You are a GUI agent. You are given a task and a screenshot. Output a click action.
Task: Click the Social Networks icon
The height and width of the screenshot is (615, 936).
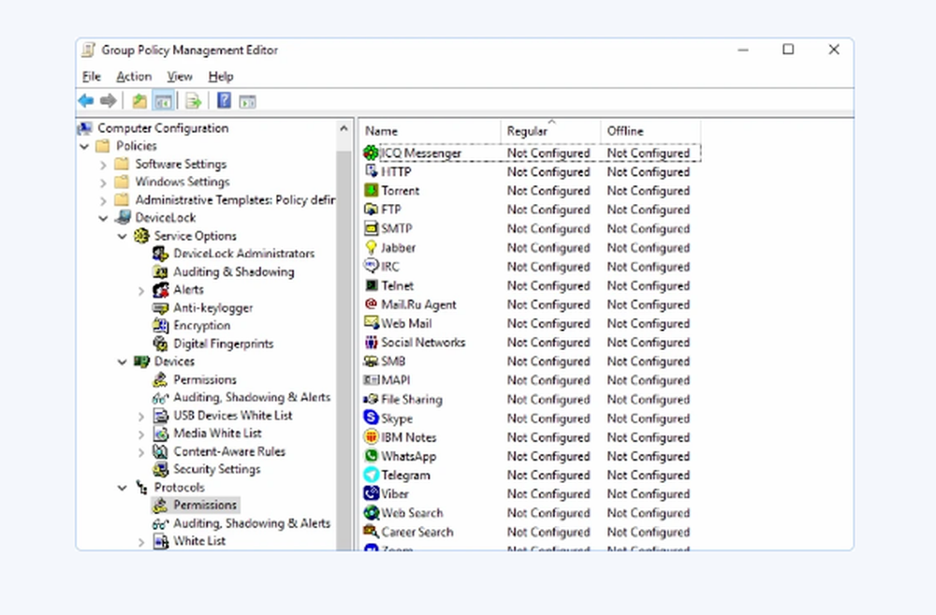372,342
